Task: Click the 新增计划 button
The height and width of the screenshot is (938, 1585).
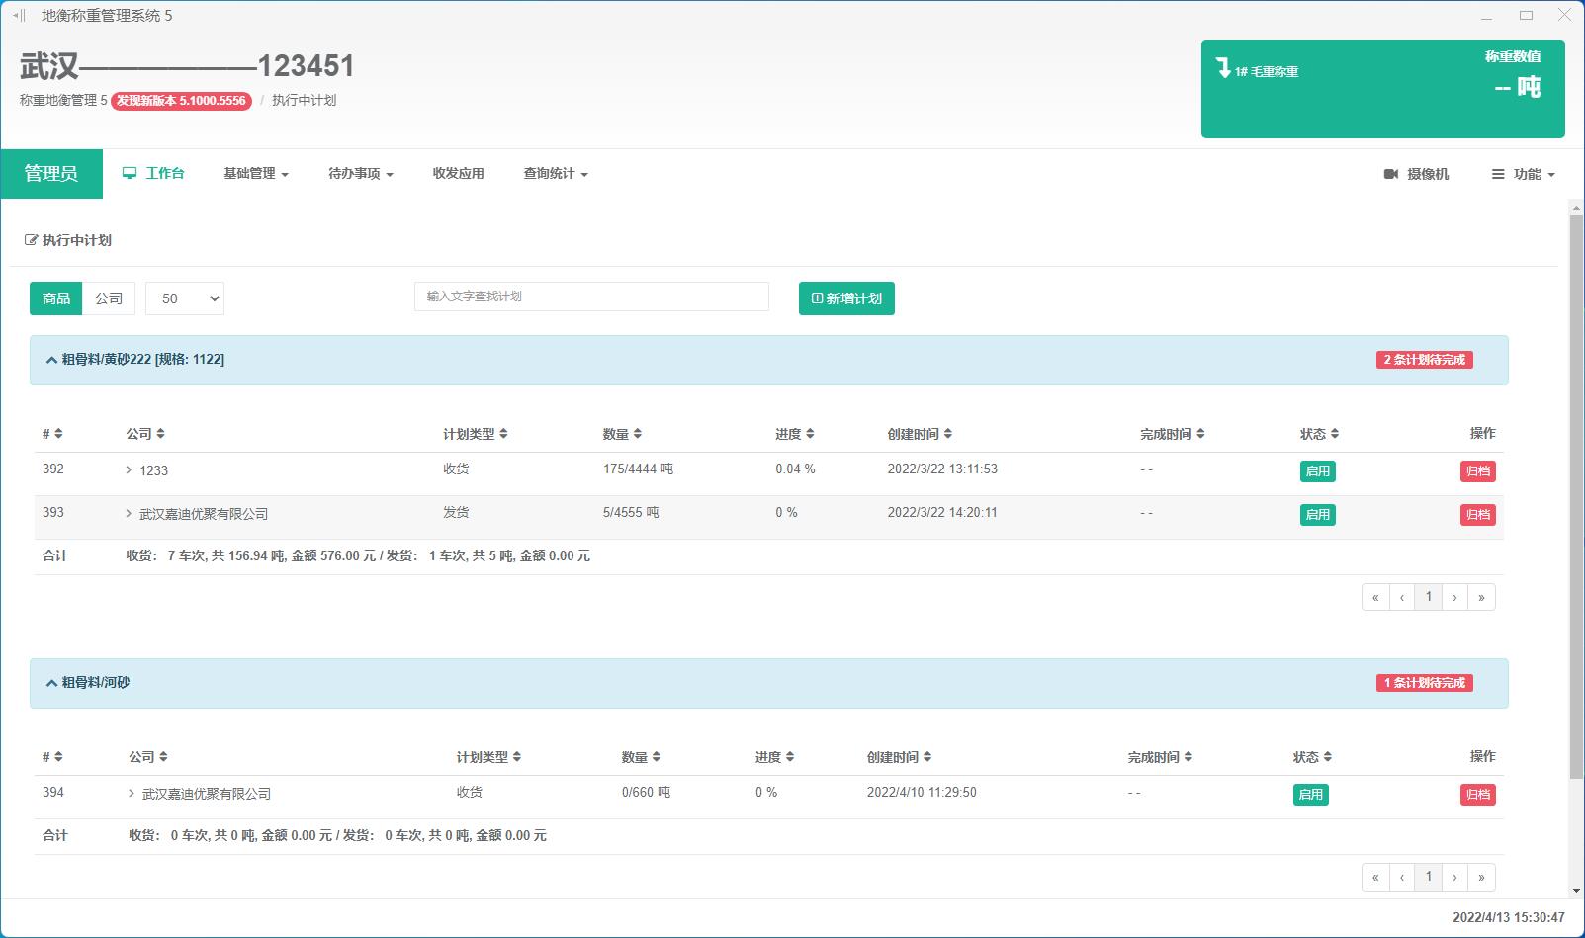Action: (x=846, y=298)
